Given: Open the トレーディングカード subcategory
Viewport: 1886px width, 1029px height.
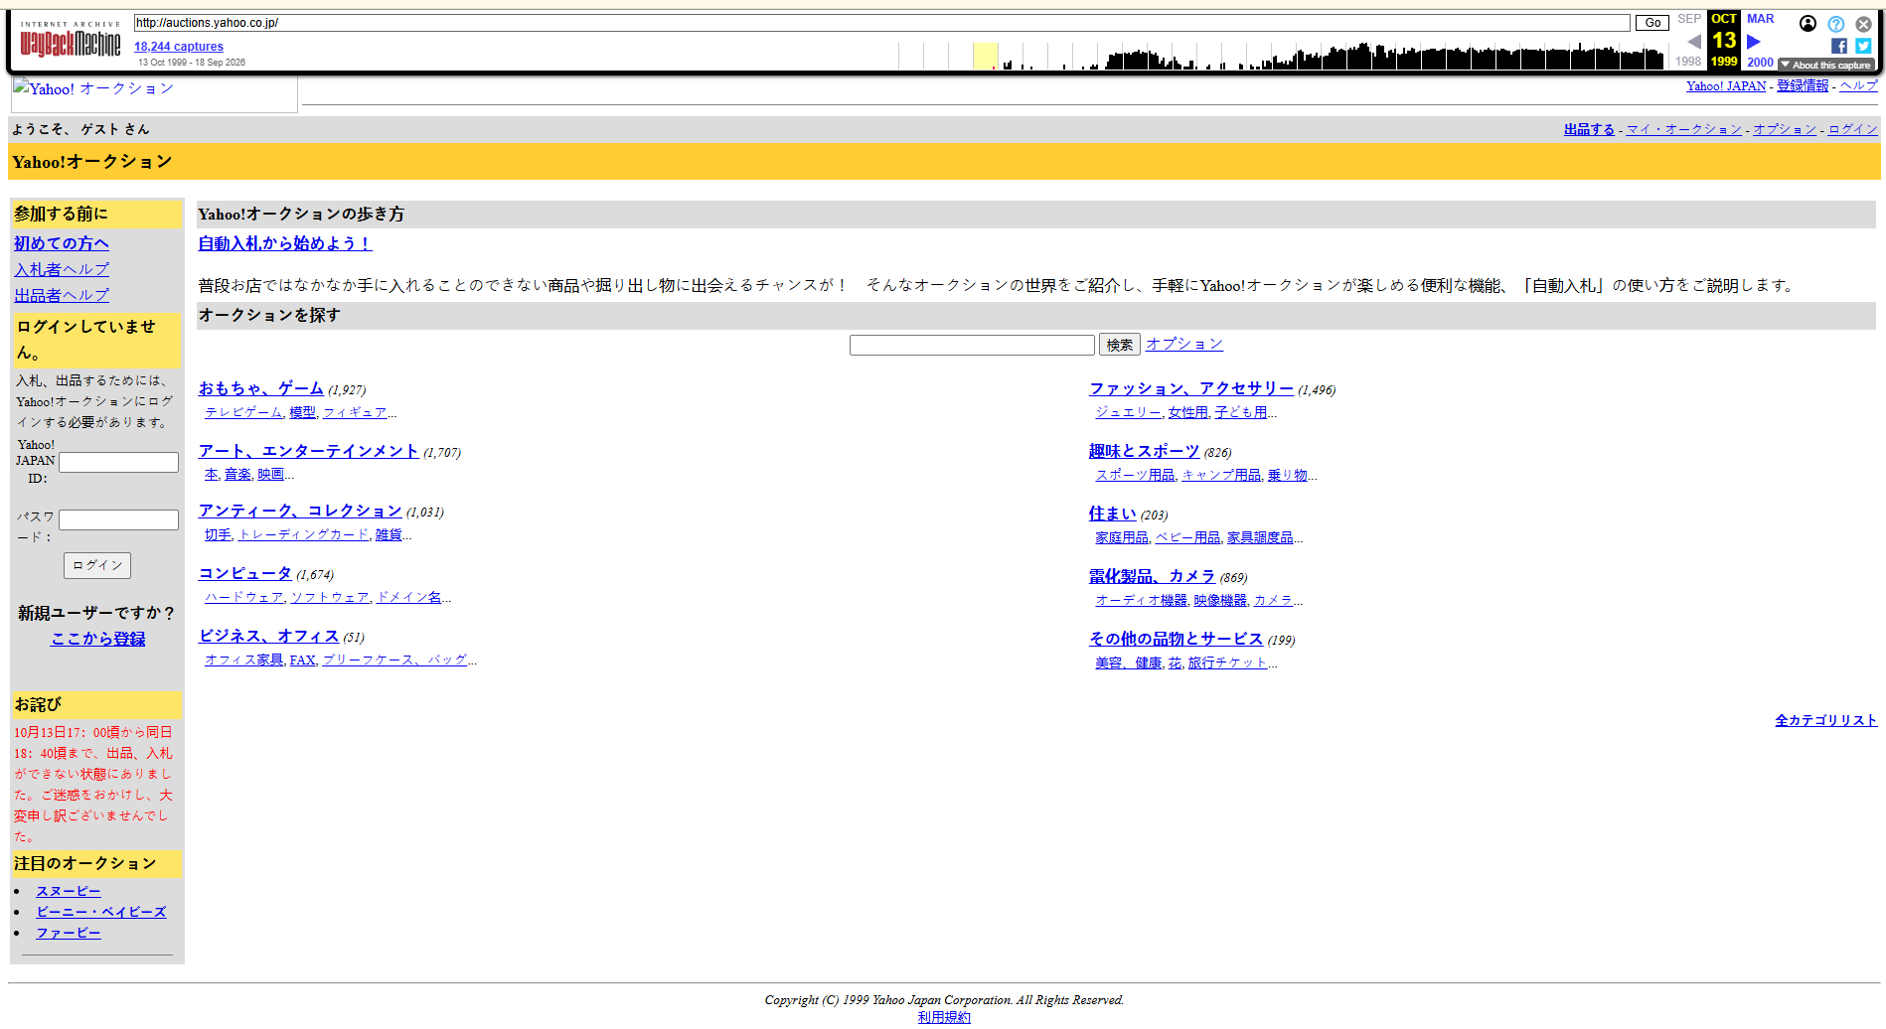Looking at the screenshot, I should coord(303,535).
